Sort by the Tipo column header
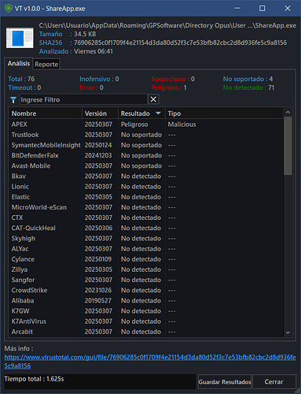 click(x=224, y=113)
